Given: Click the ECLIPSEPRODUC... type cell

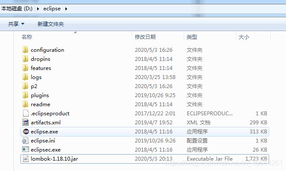Looking at the screenshot, I should coord(210,114).
